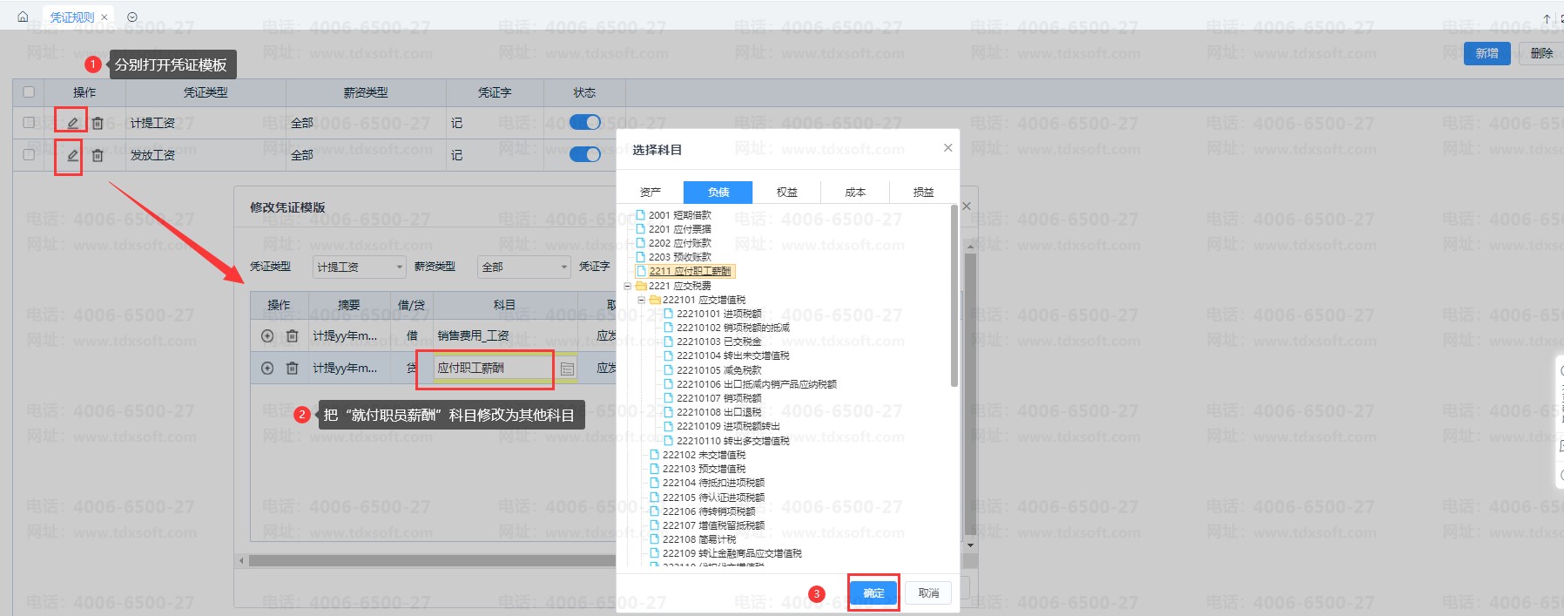This screenshot has height=616, width=1564.
Task: Open the 薪资类型 dropdown showing 全部
Action: (x=523, y=267)
